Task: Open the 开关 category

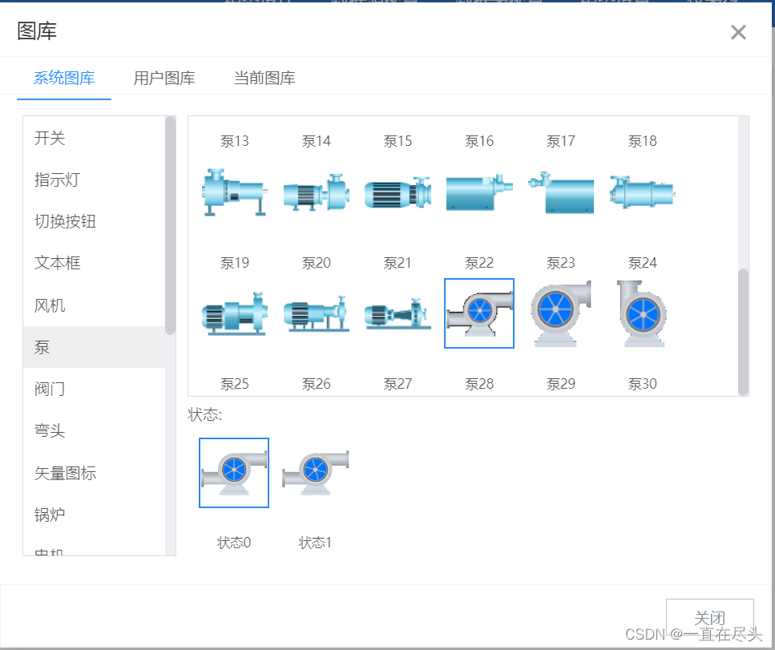Action: (x=50, y=138)
